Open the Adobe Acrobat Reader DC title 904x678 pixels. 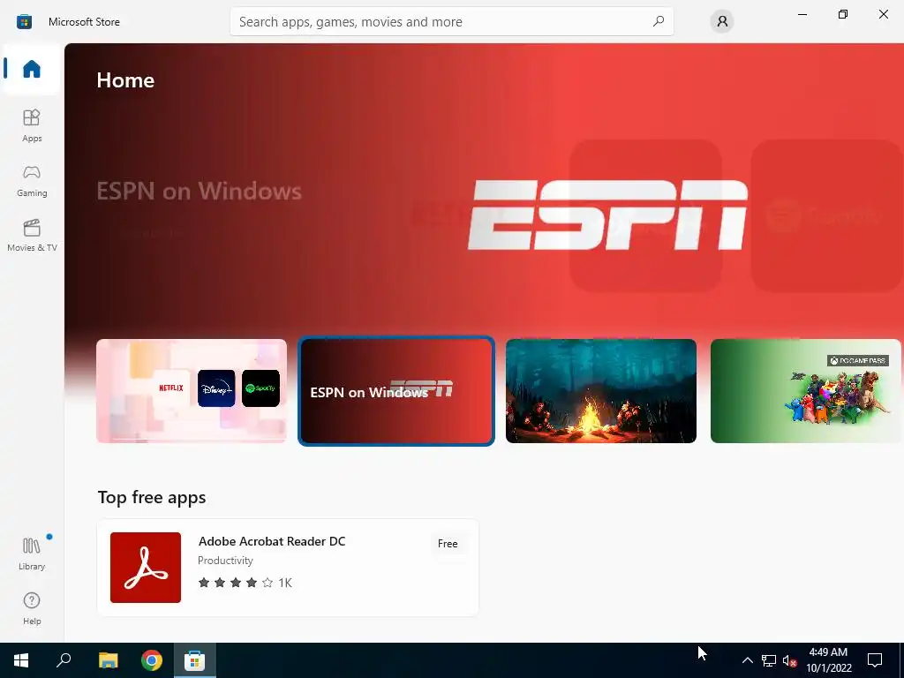tap(272, 541)
